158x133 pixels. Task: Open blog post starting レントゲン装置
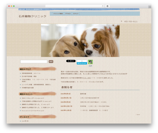tap(36, 85)
